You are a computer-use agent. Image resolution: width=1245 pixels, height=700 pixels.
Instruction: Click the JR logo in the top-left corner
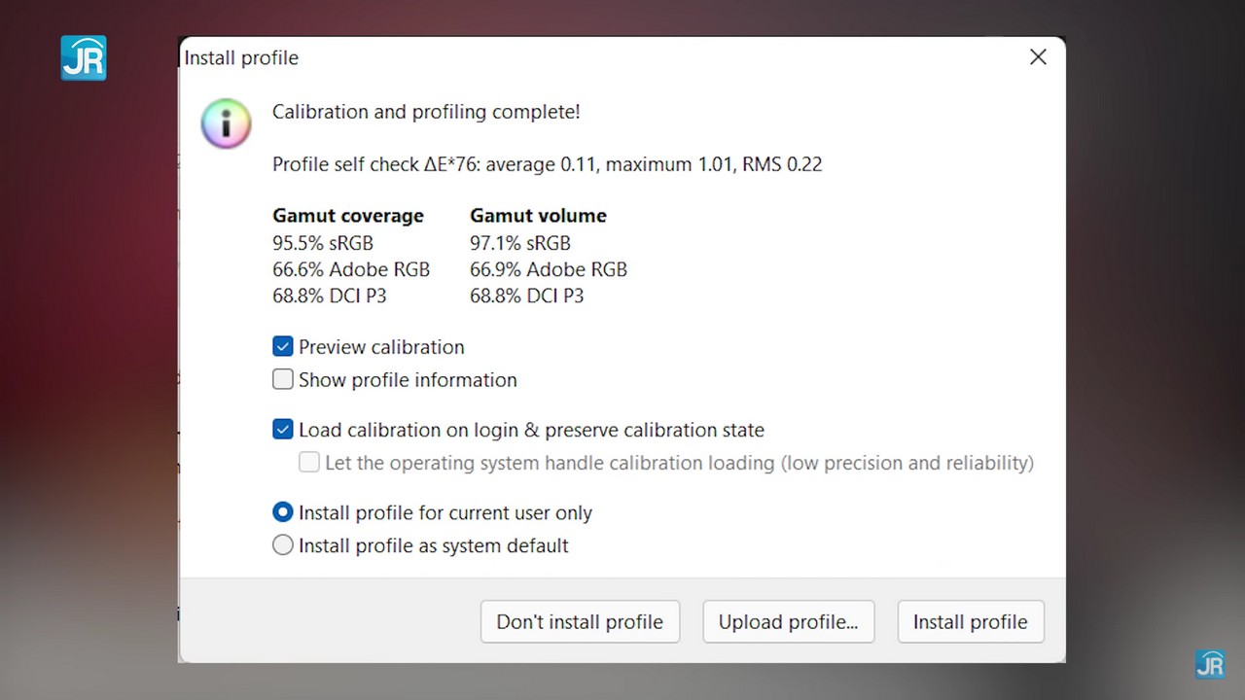[x=84, y=58]
